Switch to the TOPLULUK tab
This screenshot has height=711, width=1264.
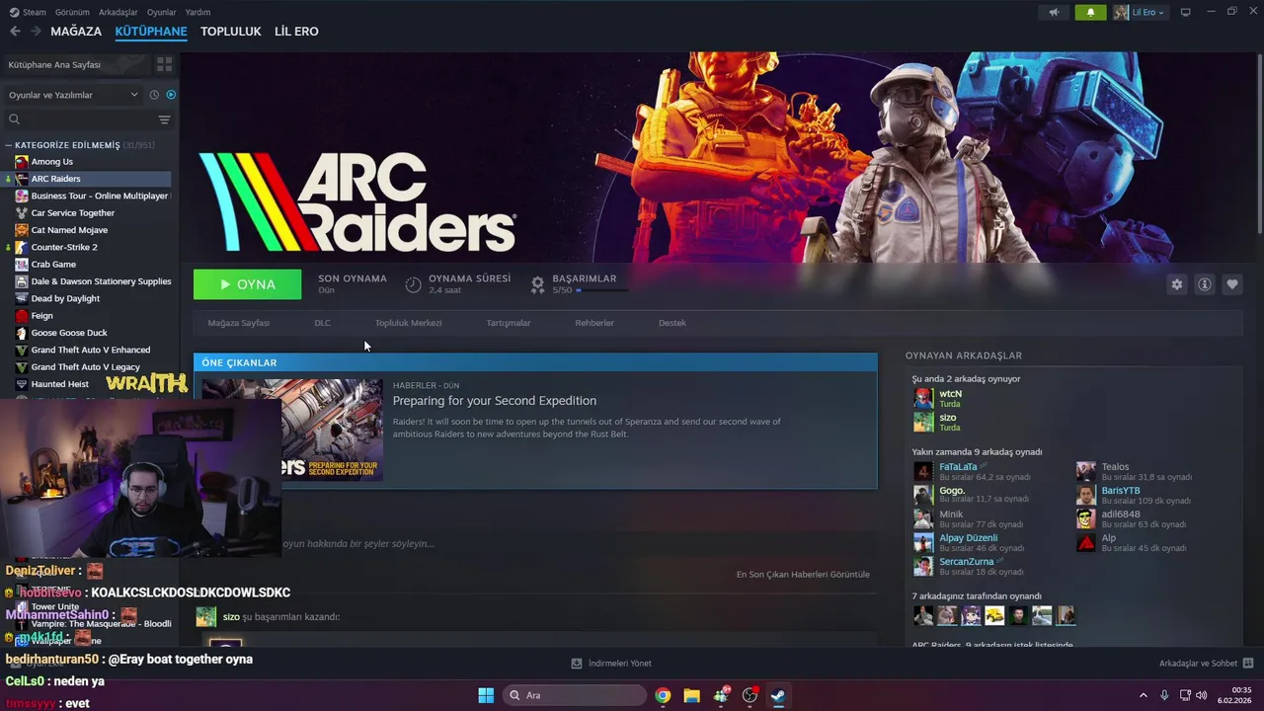pos(231,32)
